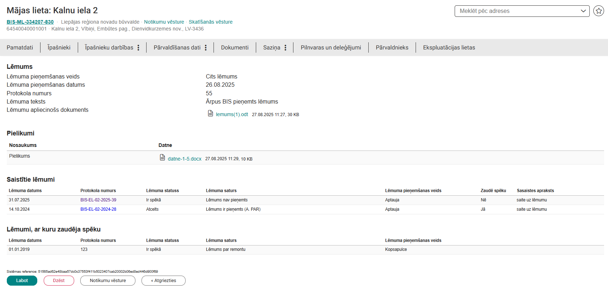
Task: Click the lemums(1).odt document file icon
Action: click(x=211, y=114)
